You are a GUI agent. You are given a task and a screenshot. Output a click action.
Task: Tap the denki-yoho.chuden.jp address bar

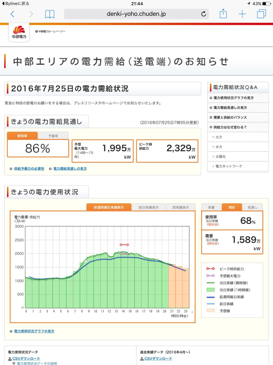pos(136,14)
